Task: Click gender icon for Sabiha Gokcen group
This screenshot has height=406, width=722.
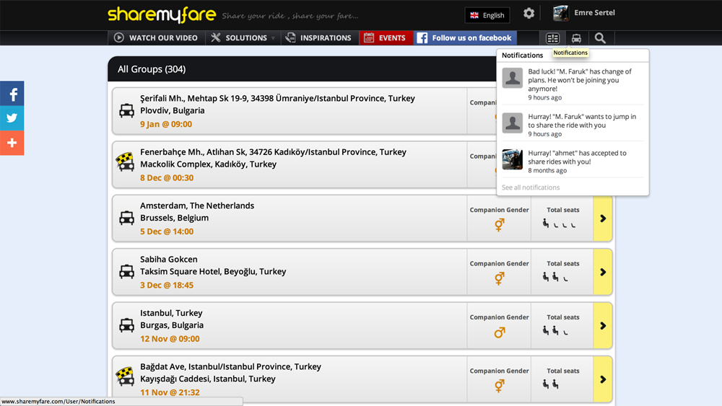Action: click(x=500, y=278)
